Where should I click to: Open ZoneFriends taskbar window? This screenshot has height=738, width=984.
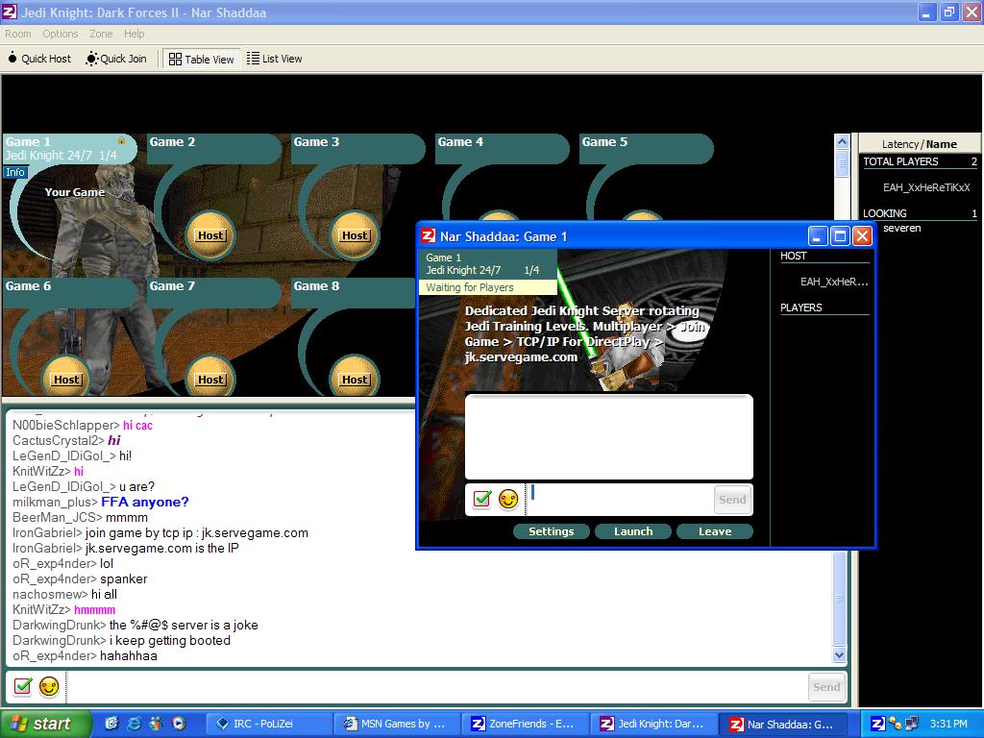pos(525,725)
